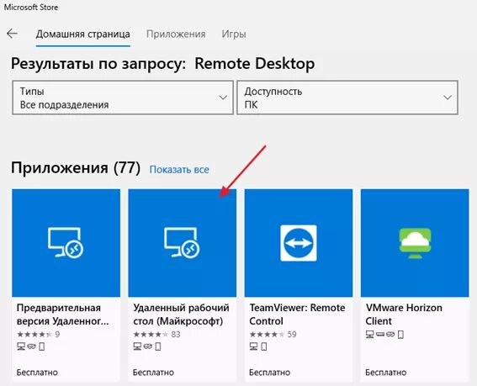Image resolution: width=477 pixels, height=386 pixels.
Task: Go back with the arrow icon
Action: tap(12, 34)
